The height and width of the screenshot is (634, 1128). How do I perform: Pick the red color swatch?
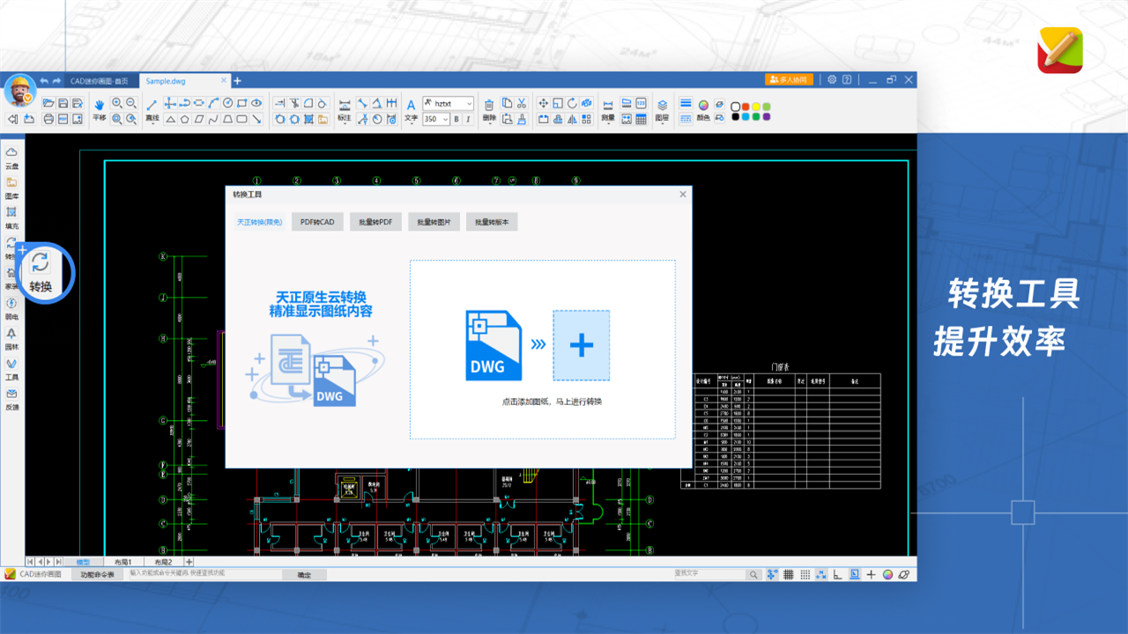746,107
